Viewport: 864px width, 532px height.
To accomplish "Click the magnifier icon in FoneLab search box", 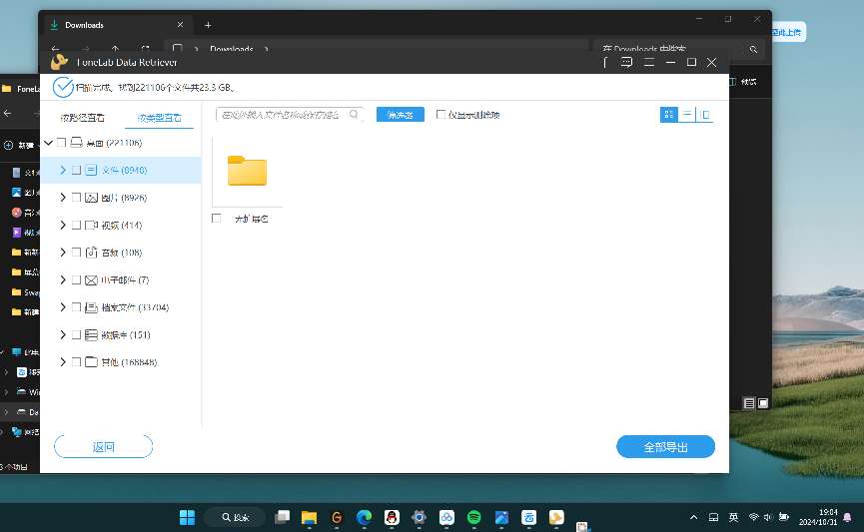I will [x=354, y=115].
